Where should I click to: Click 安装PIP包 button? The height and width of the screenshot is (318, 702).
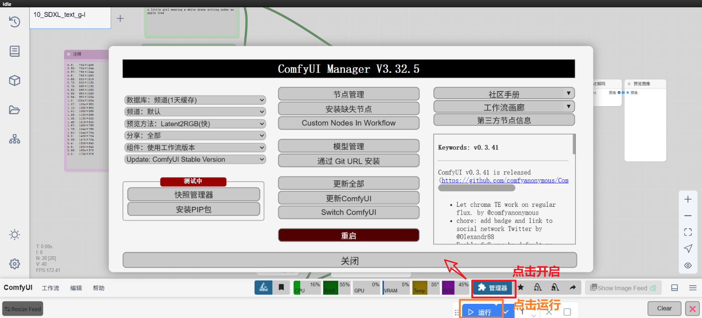click(x=194, y=209)
